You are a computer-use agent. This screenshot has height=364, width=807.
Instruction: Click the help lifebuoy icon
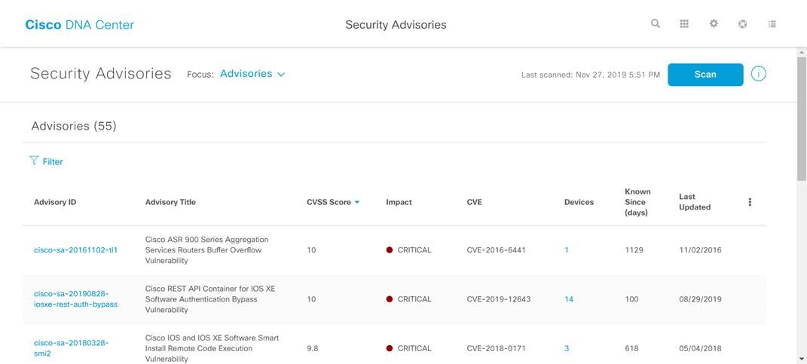743,24
